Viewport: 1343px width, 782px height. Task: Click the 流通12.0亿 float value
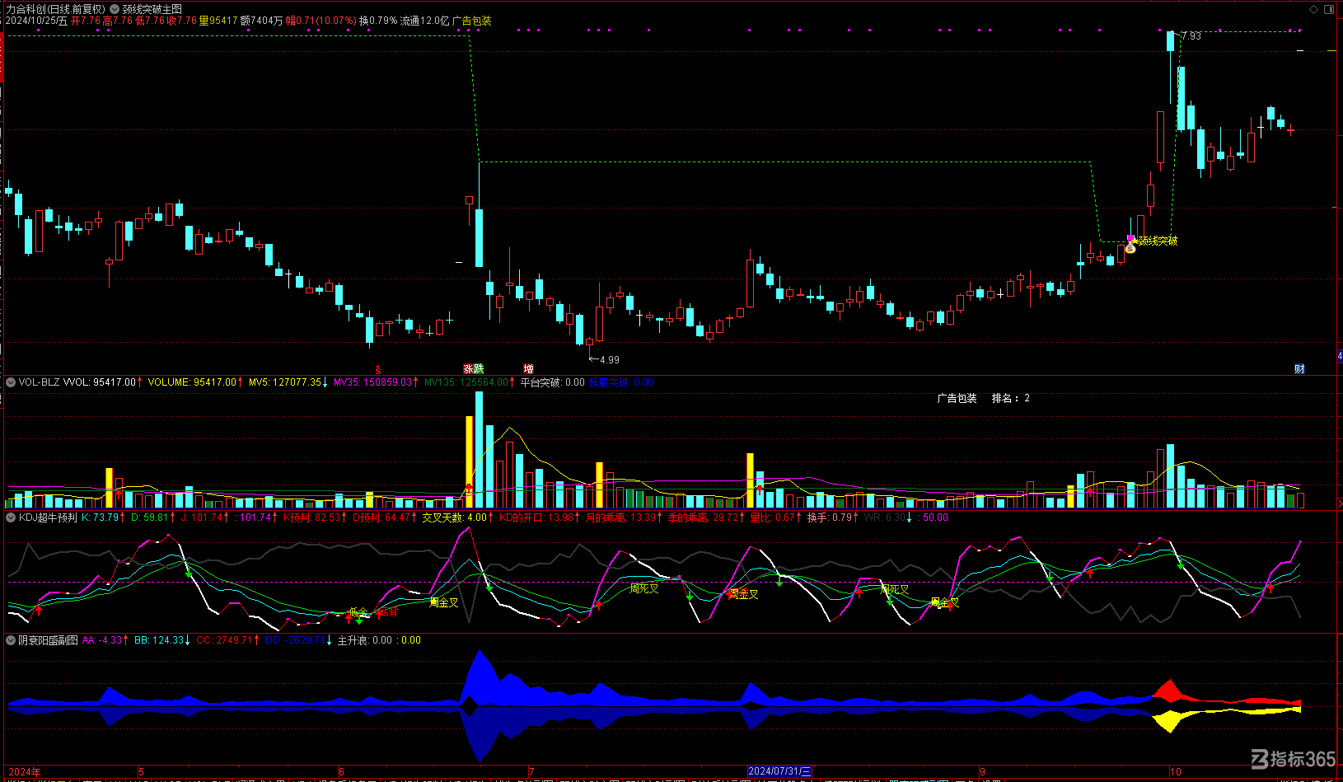coord(425,21)
